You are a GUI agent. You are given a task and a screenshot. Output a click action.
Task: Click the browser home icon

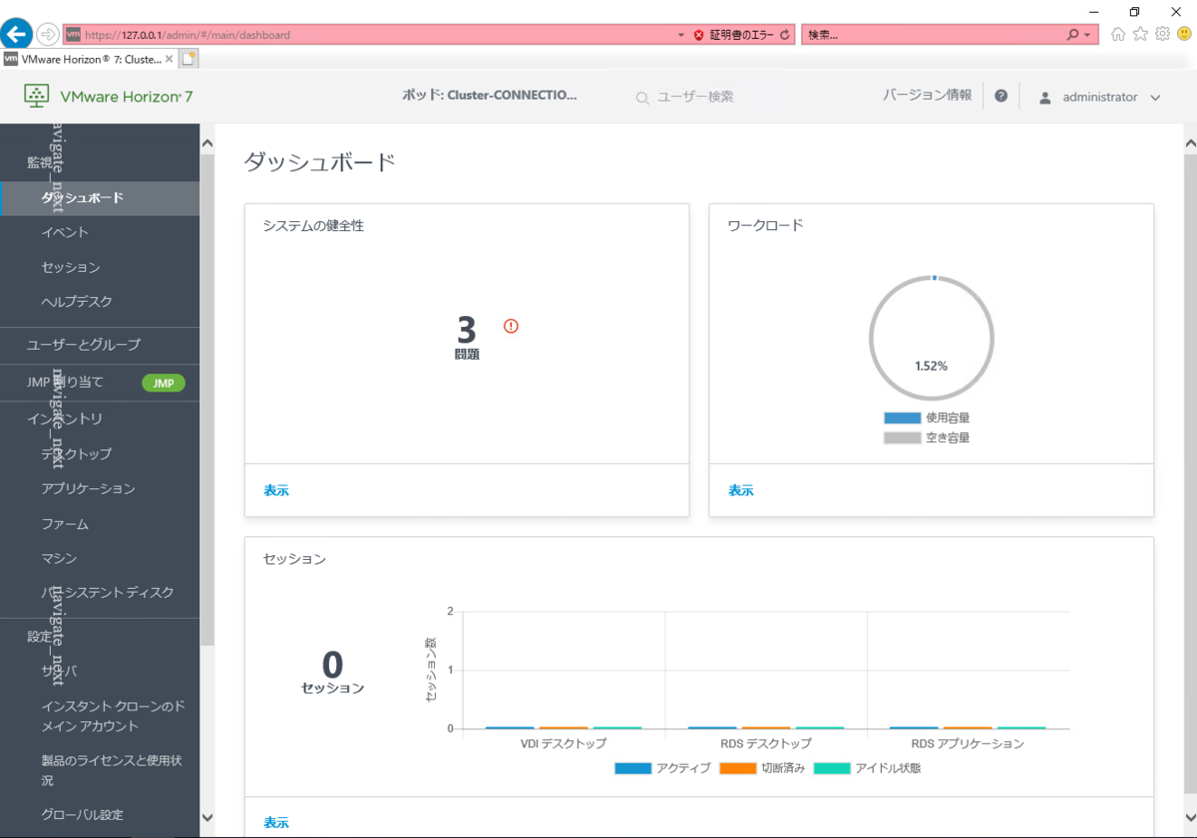1117,33
